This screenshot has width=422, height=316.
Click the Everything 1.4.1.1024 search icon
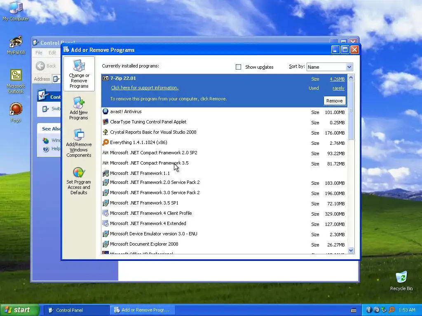(x=105, y=142)
